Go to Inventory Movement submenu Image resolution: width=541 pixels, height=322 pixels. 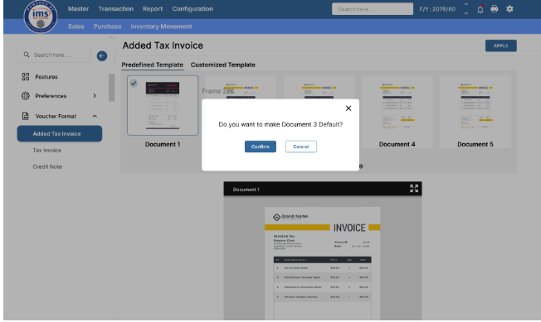[161, 26]
